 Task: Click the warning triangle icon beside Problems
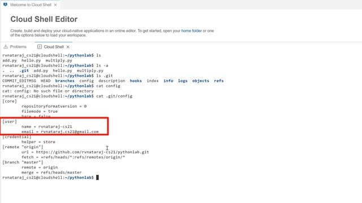point(6,47)
